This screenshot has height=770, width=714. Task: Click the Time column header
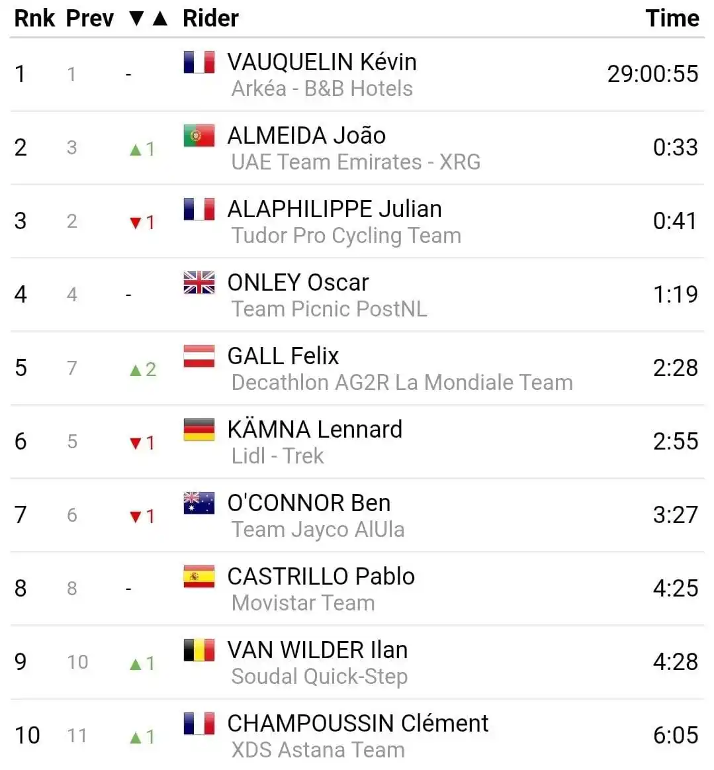pos(672,19)
